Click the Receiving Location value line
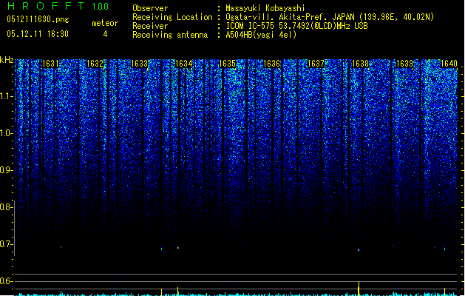The height and width of the screenshot is (296, 465). pyautogui.click(x=330, y=17)
